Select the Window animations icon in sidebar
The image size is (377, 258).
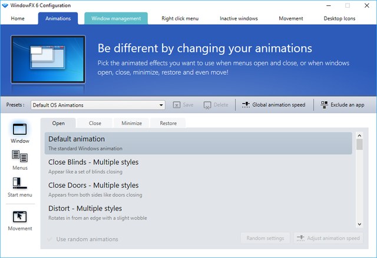click(19, 130)
